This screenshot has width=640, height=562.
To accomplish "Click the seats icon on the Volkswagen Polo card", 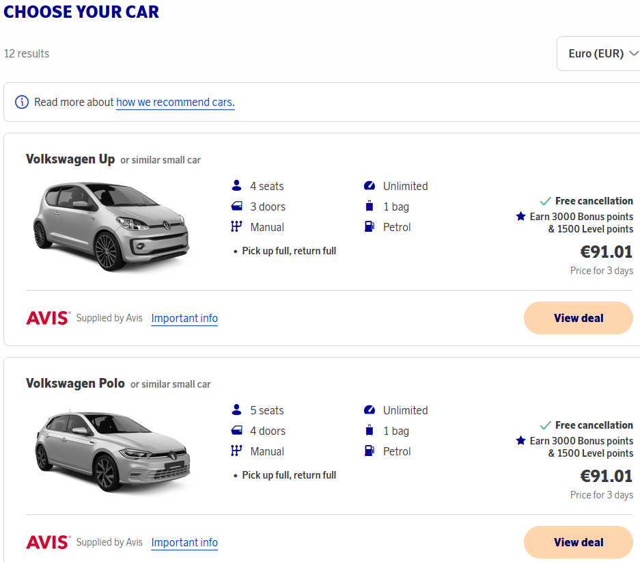I will point(236,410).
